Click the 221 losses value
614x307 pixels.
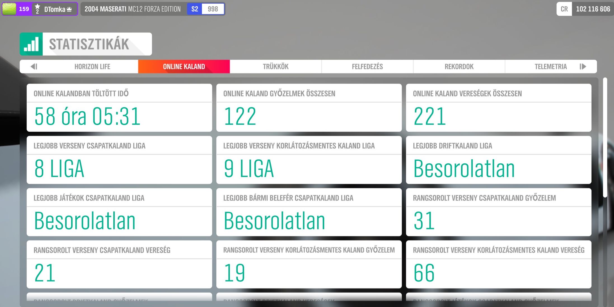pyautogui.click(x=430, y=116)
